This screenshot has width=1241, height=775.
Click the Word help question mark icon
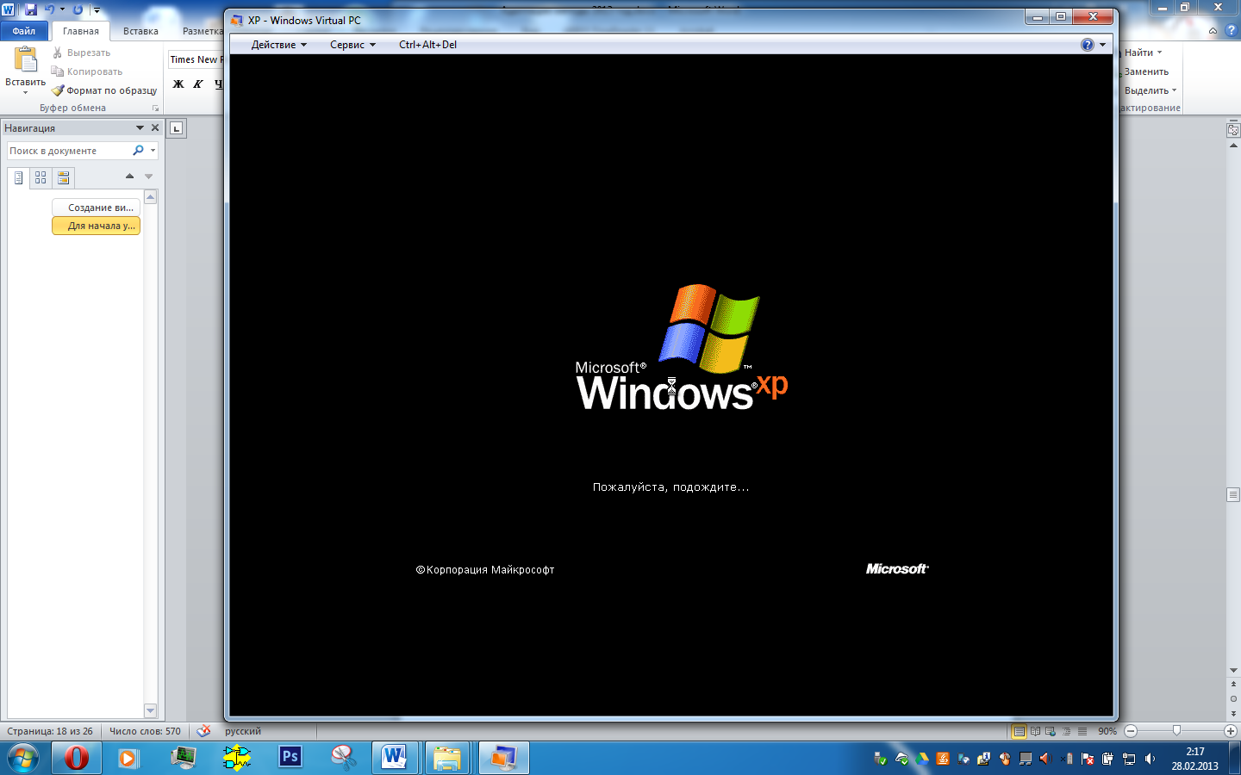pos(1232,30)
